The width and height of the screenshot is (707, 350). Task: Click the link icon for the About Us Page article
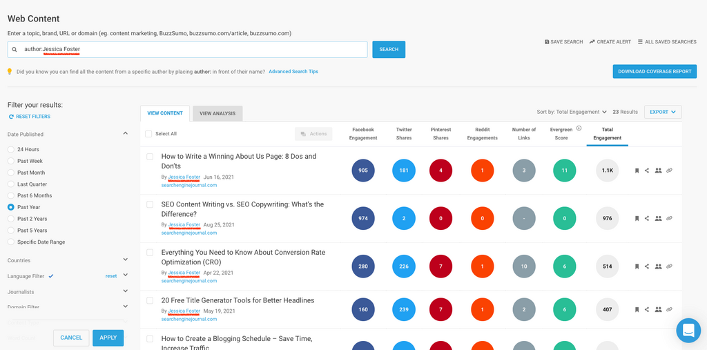(669, 171)
